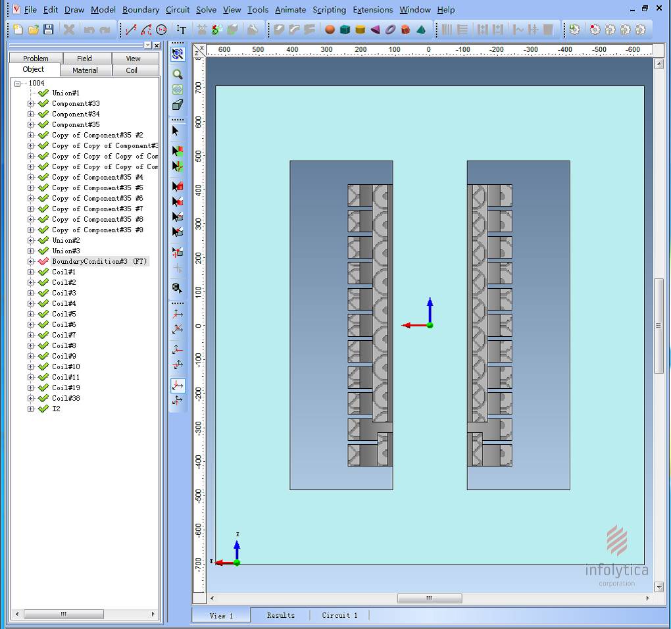Click the vertical scrollbar thumb in view
671x629 pixels.
pos(659,326)
